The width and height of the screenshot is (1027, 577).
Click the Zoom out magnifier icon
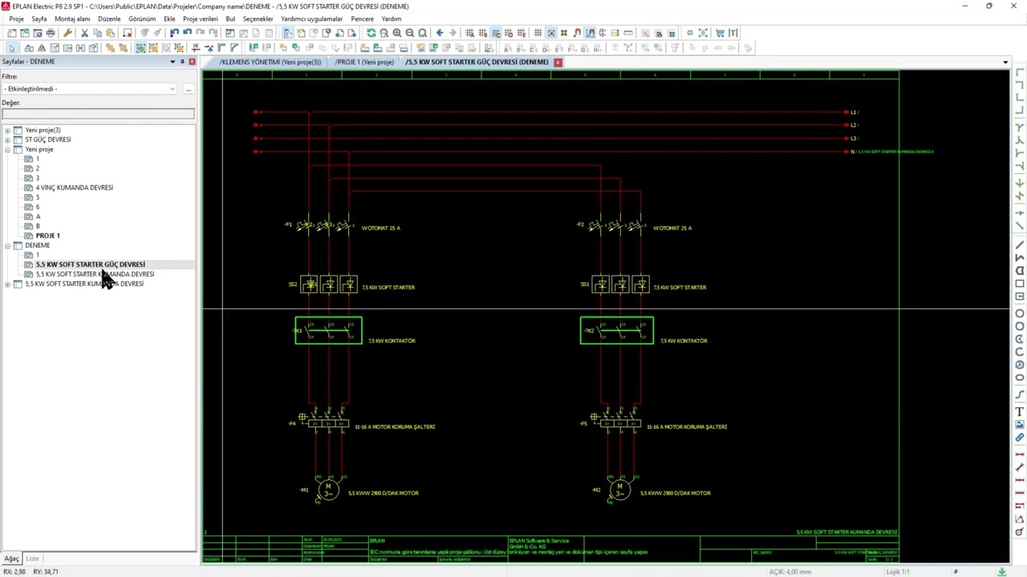409,33
